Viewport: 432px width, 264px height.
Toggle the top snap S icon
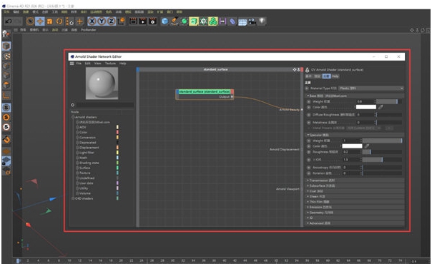(6, 108)
